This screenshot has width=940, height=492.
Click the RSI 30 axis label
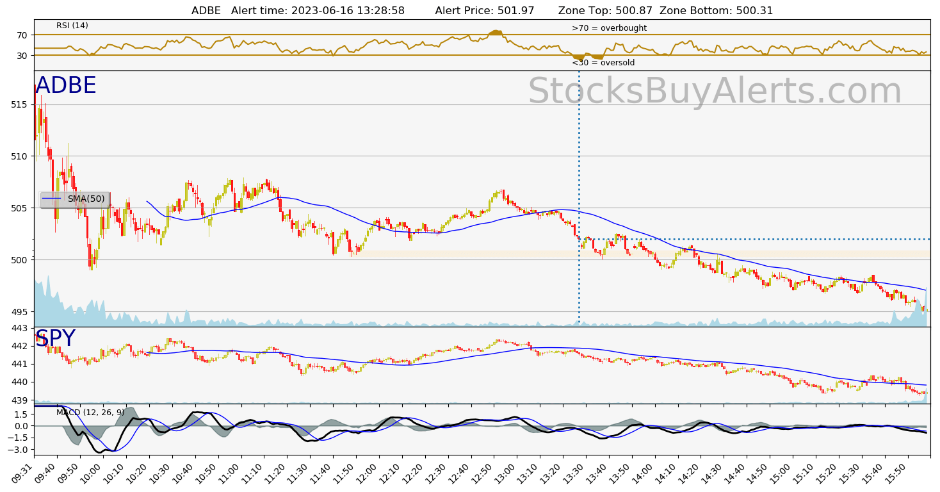pos(22,56)
